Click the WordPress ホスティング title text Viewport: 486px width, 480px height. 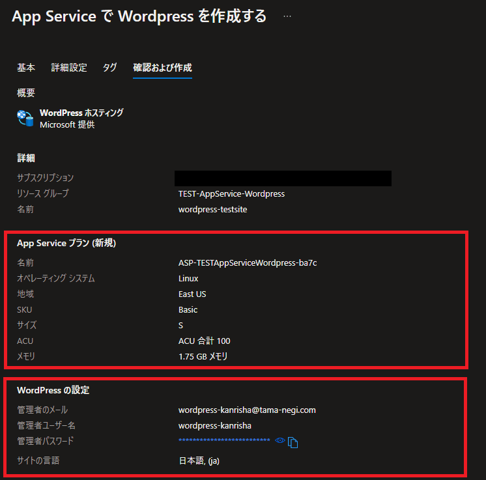click(81, 113)
